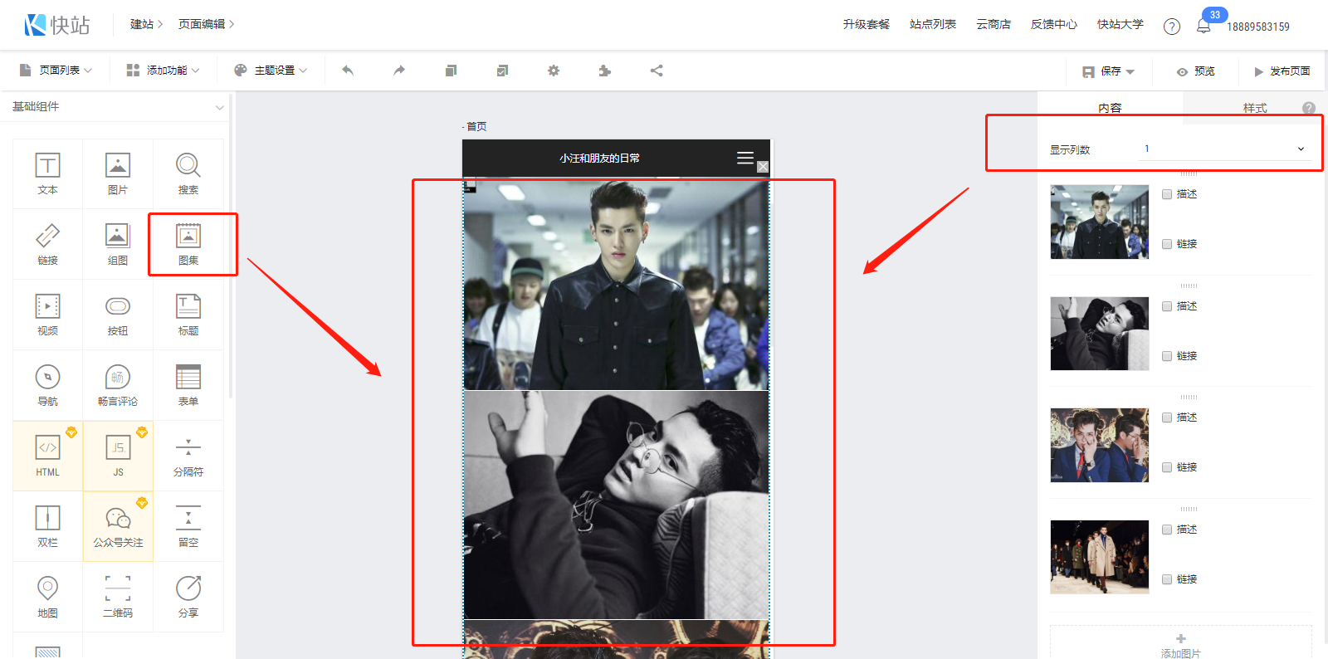The height and width of the screenshot is (659, 1328).
Task: Choose the 视频 video component
Action: coord(47,314)
